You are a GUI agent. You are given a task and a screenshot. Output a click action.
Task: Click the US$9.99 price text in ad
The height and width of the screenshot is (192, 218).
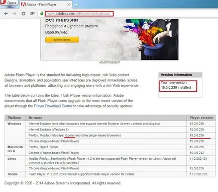pos(56,32)
